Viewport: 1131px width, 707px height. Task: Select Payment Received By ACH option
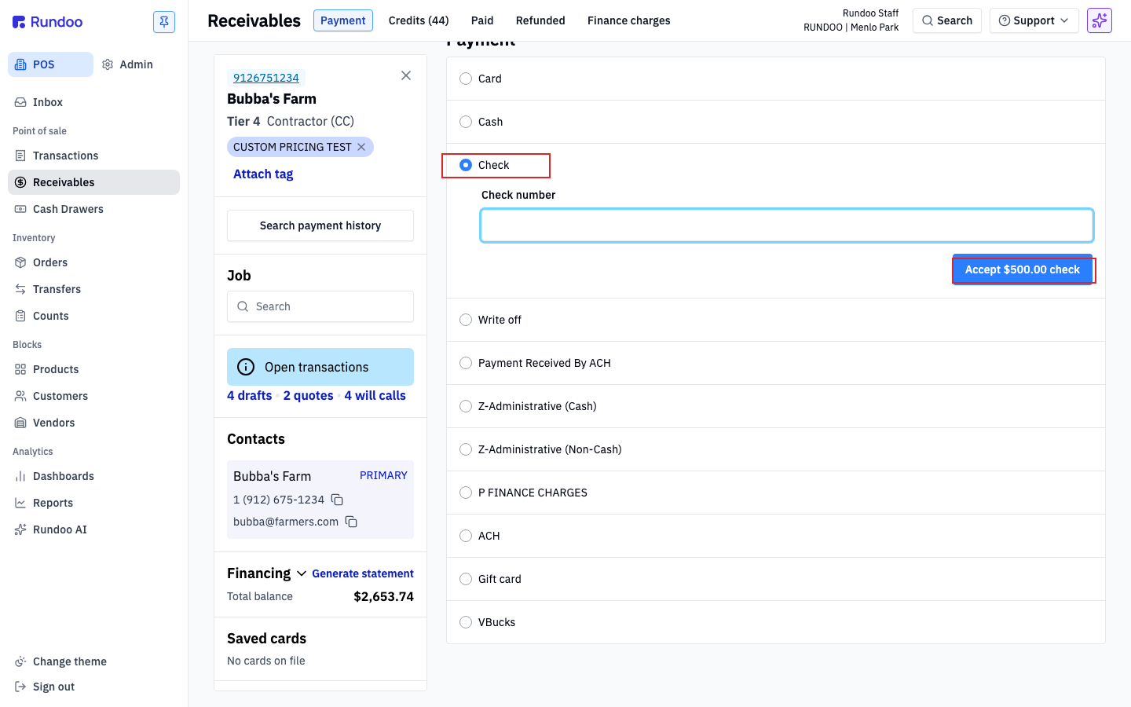click(466, 363)
